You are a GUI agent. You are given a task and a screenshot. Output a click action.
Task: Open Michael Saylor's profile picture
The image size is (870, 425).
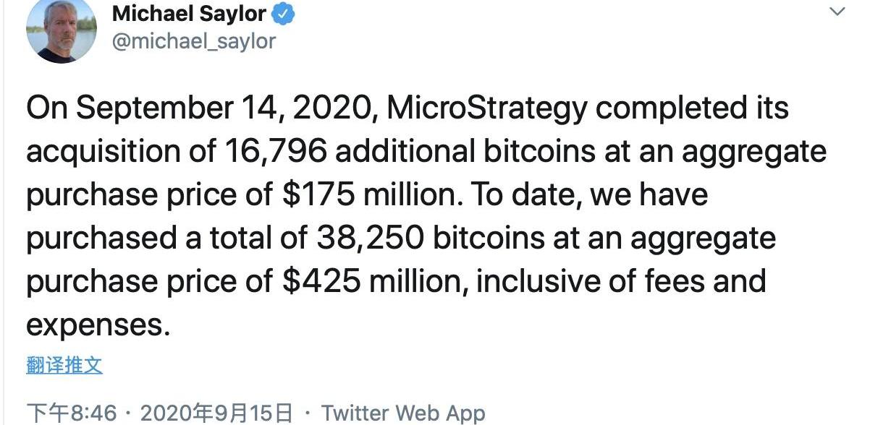coord(61,31)
